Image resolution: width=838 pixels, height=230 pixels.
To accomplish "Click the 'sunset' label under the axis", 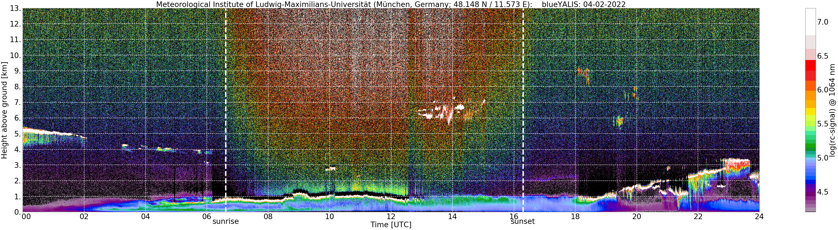I will click(522, 222).
